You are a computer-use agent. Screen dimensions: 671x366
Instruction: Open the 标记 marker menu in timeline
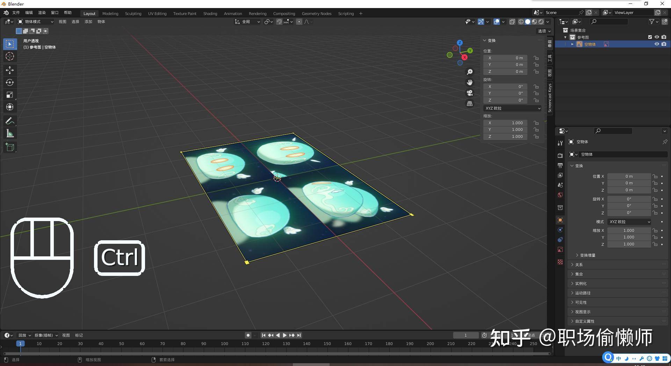79,335
